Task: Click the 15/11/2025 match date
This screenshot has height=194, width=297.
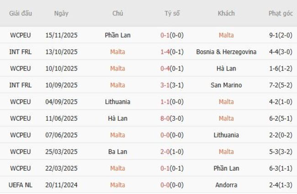Action: (61, 35)
